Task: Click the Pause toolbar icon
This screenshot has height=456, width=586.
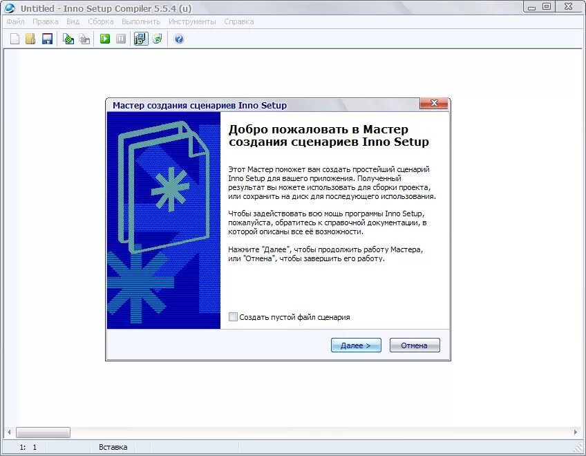Action: point(121,39)
